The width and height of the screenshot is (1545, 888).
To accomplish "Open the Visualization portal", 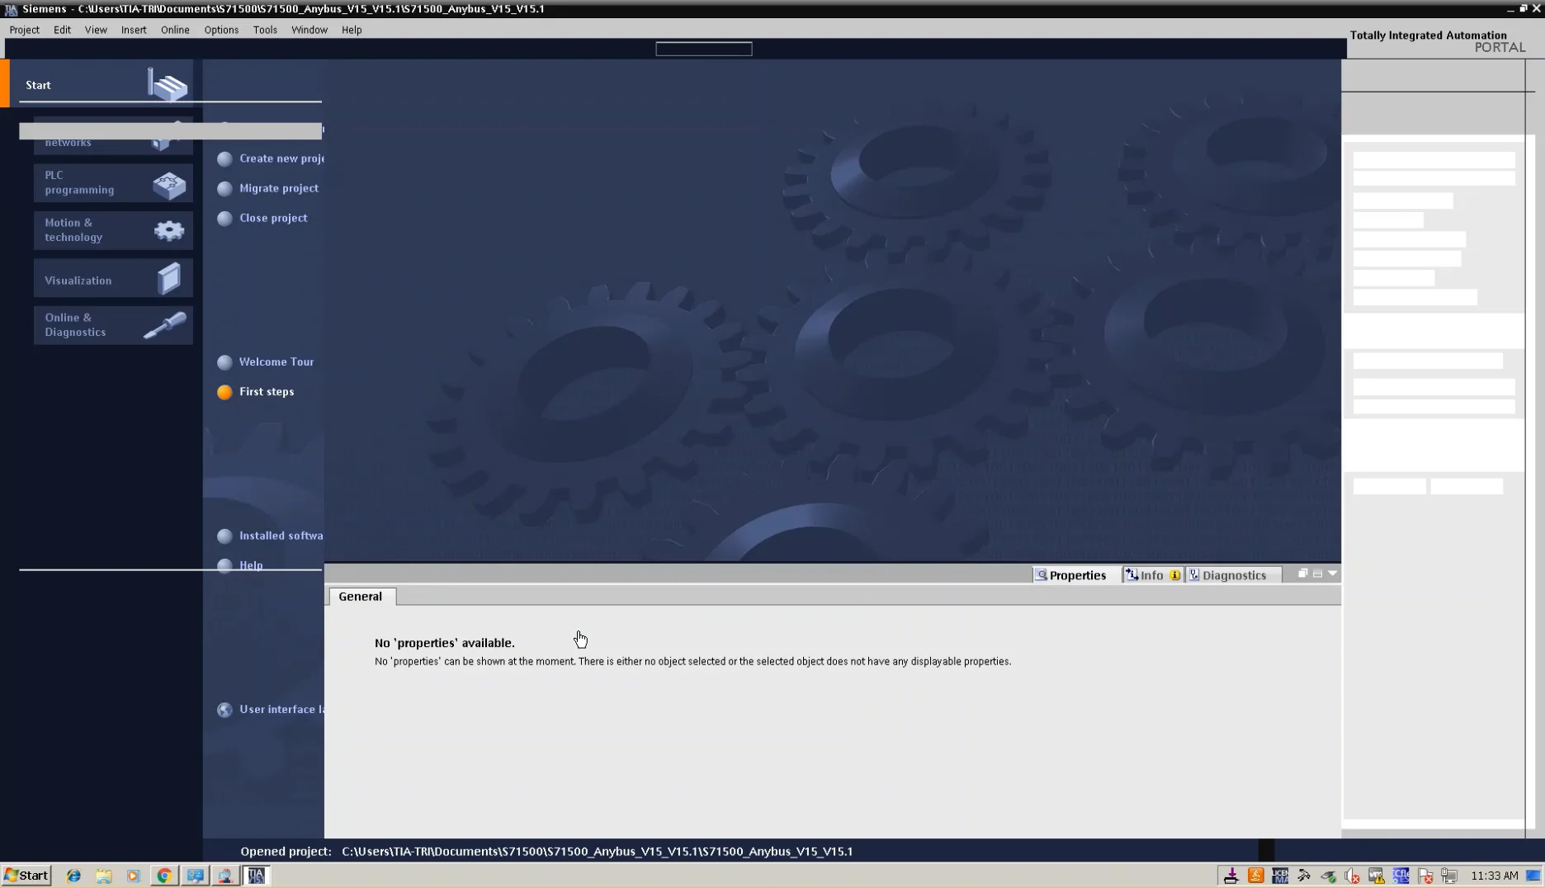I will 112,278.
